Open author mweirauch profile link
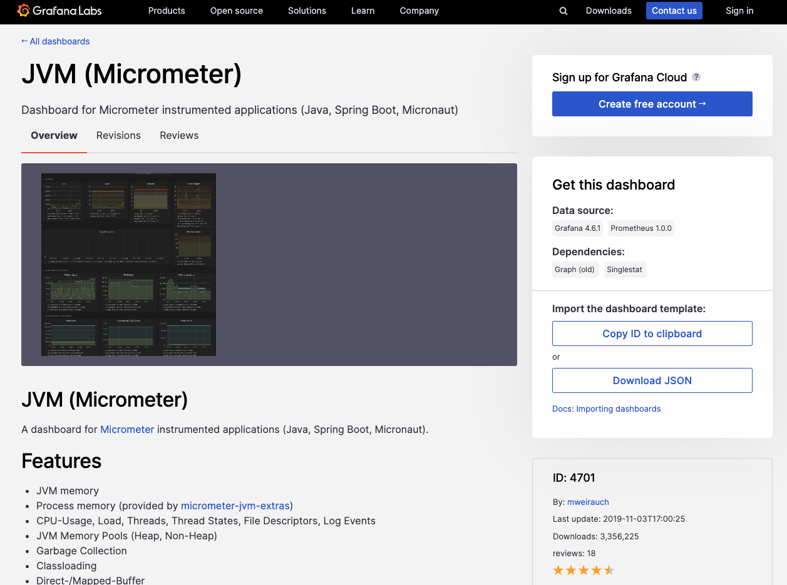Screen dimensions: 787x585 tap(588, 502)
